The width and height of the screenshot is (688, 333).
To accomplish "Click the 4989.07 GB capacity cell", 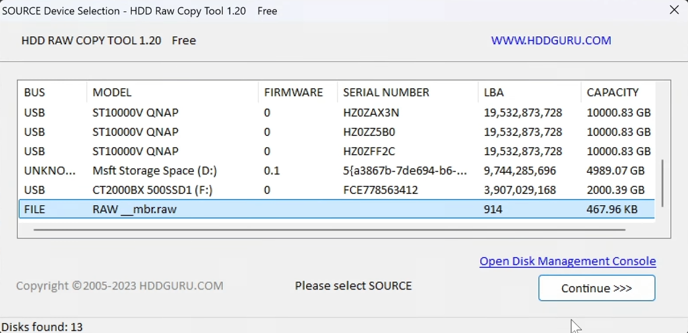I will coord(615,171).
